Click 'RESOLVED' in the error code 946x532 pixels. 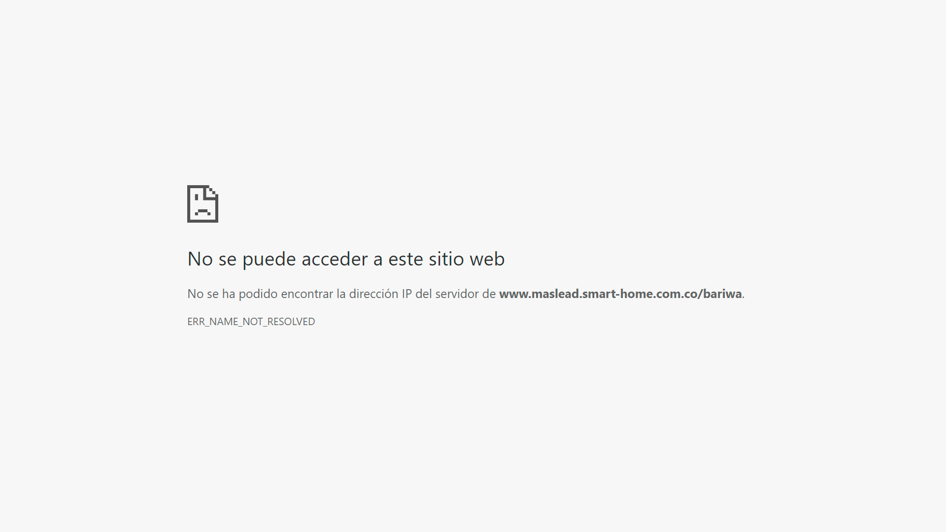tap(291, 322)
